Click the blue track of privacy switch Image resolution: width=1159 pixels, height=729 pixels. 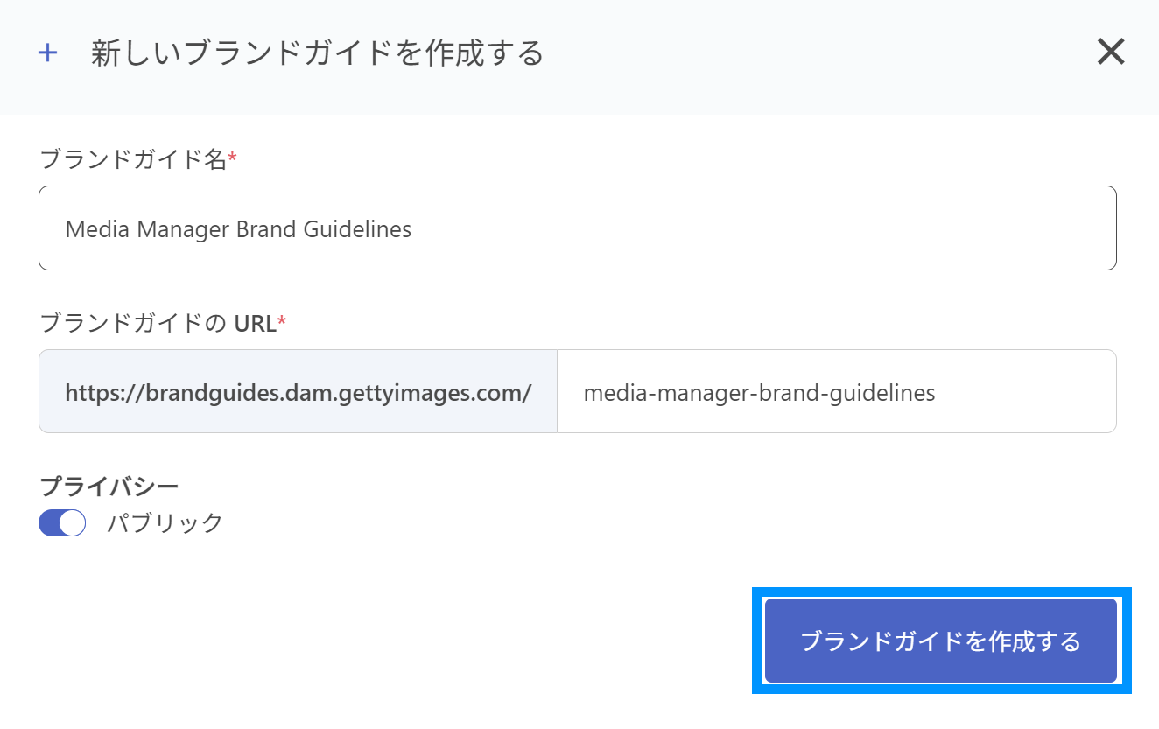tap(50, 523)
